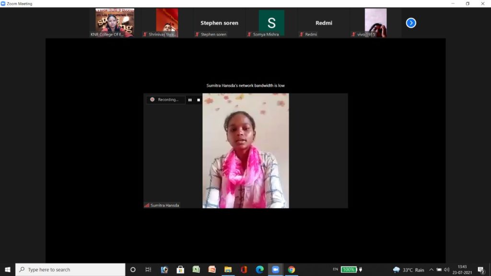Select Shrinivas participant video tile
This screenshot has width=491, height=276.
[x=167, y=22]
